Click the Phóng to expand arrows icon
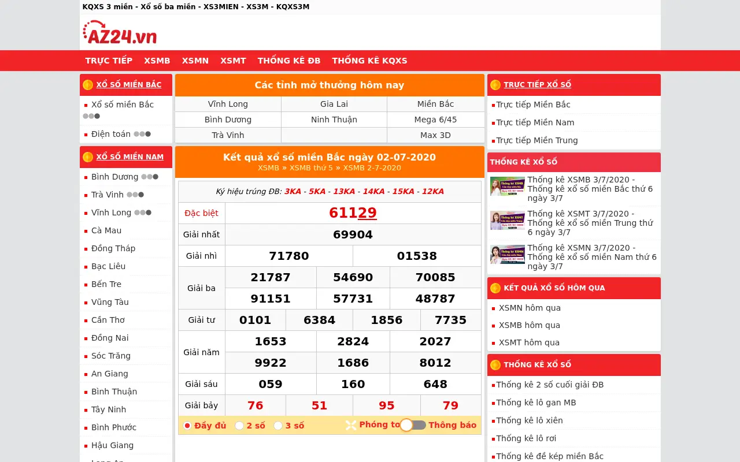This screenshot has width=740, height=462. 351,426
